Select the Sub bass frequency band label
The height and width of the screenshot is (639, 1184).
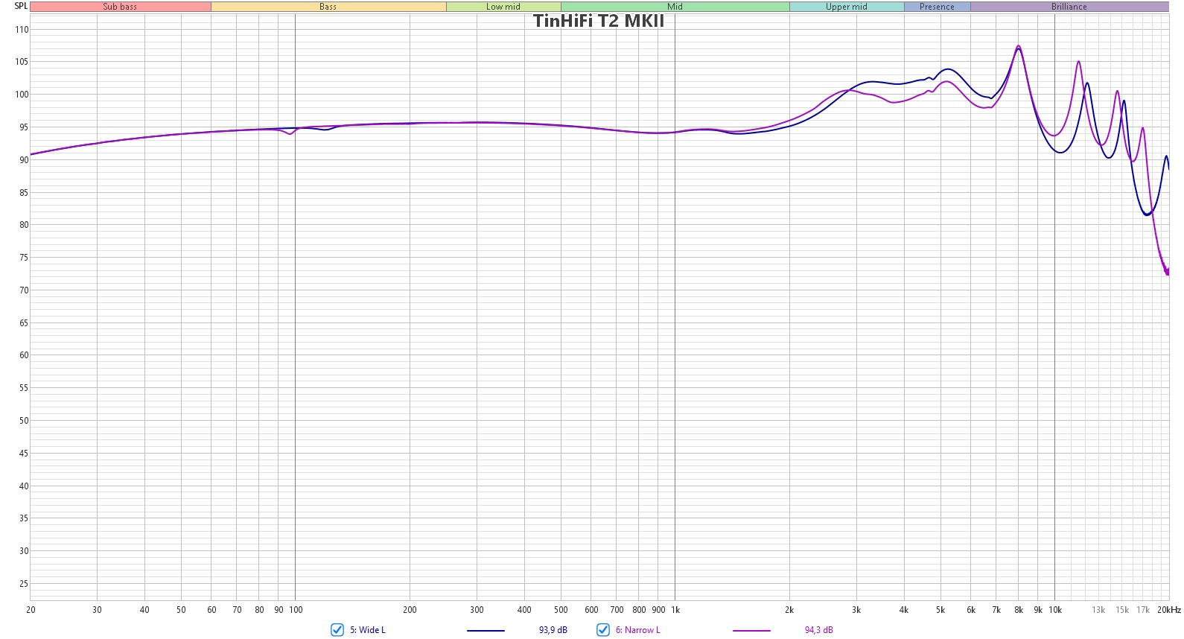tap(120, 7)
